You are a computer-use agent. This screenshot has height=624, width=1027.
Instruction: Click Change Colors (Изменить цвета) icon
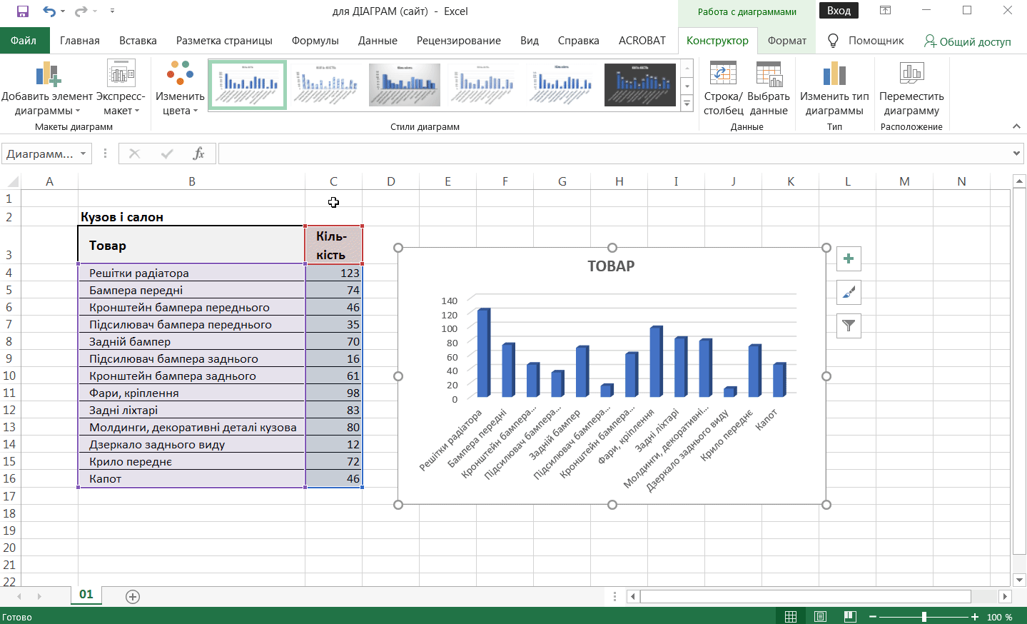coord(180,74)
